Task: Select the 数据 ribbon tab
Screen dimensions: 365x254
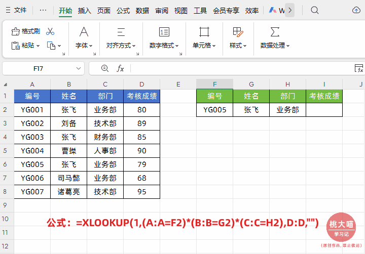Action: [142, 11]
